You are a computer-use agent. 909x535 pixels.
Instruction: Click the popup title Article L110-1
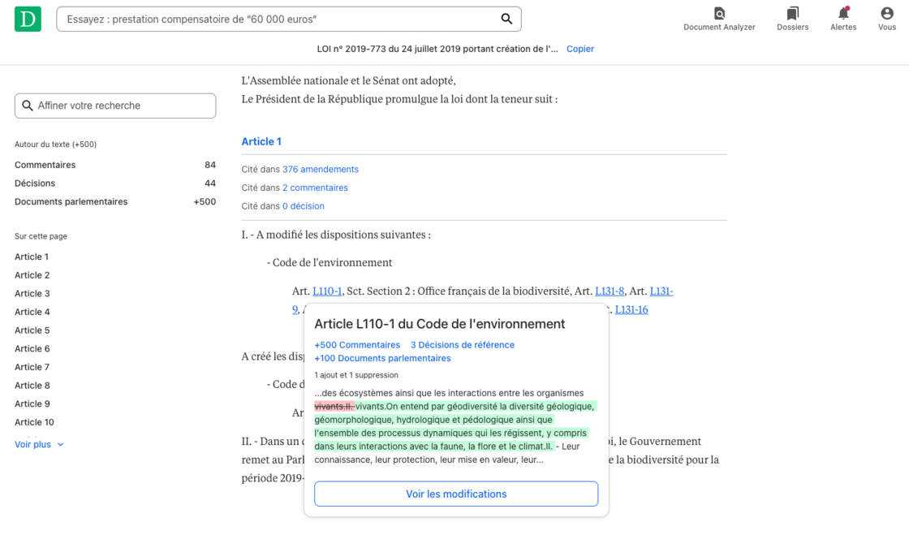click(439, 324)
